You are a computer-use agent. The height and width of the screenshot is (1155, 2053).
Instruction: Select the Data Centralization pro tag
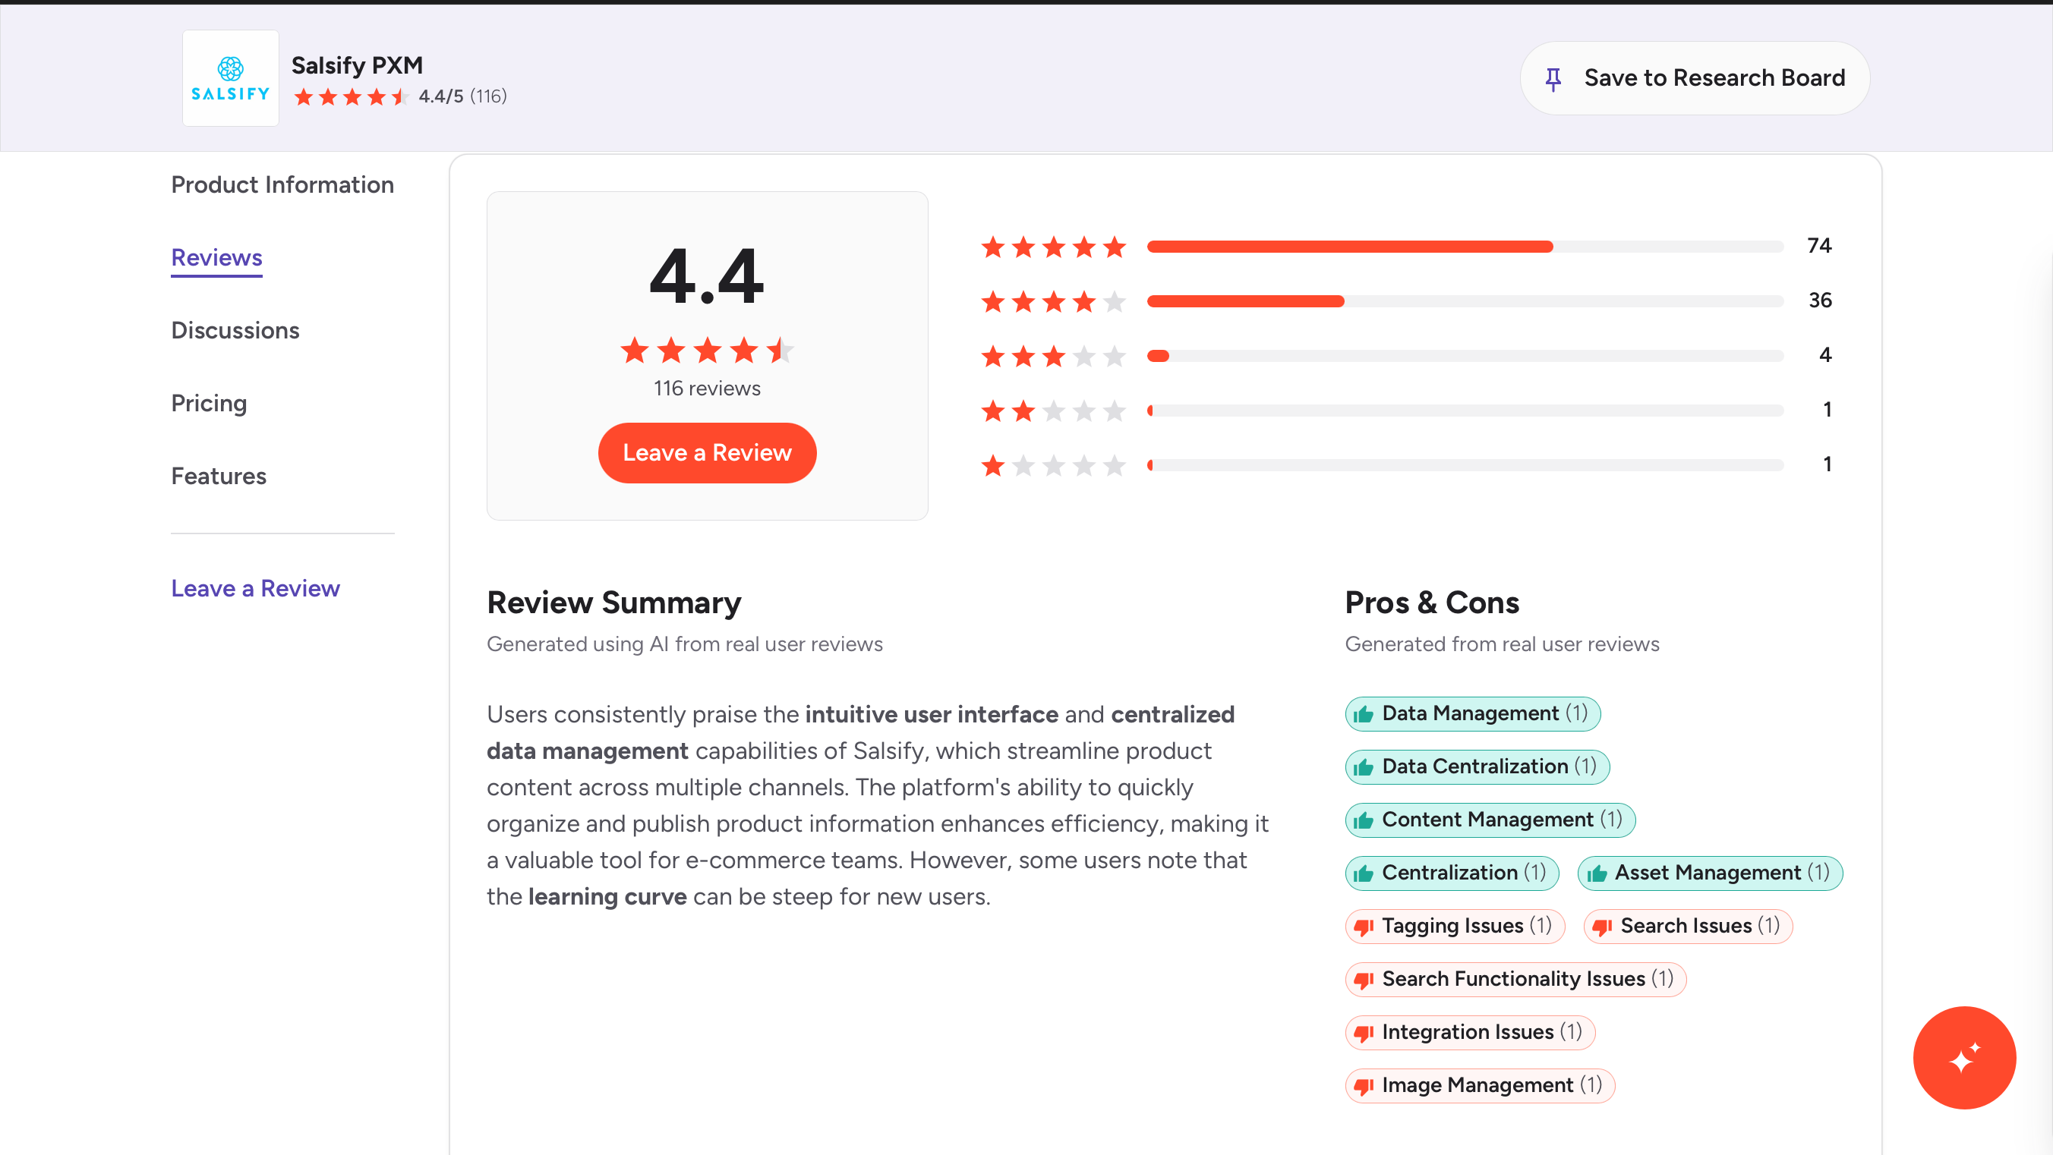pyautogui.click(x=1477, y=766)
